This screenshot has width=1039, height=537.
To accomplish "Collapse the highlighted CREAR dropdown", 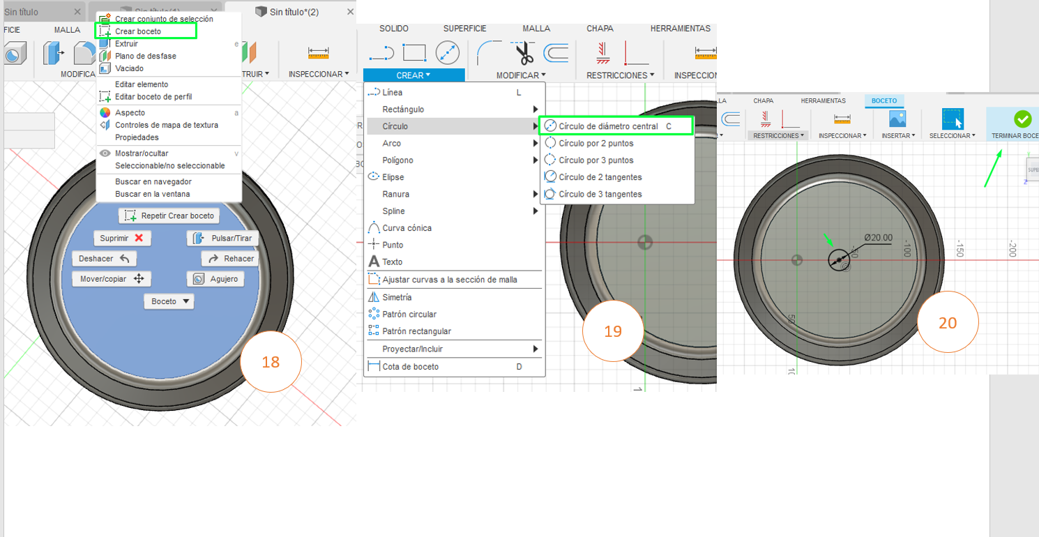I will point(414,75).
